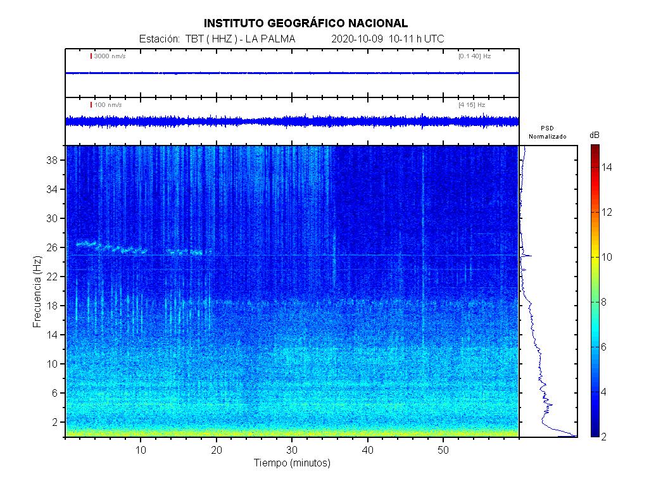Click the PSD Normalizado heading
This screenshot has height=486, width=649.
tap(548, 132)
